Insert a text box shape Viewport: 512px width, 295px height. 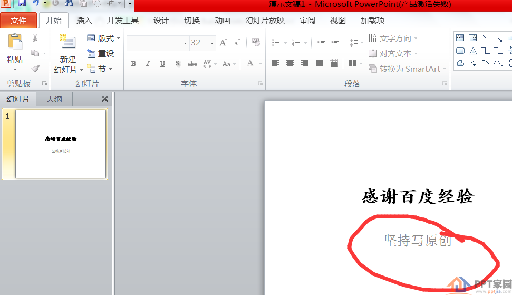[460, 38]
